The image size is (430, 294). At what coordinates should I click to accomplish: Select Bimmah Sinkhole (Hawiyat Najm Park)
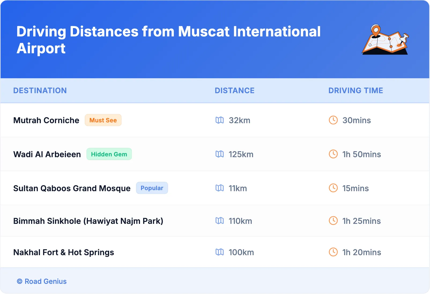88,221
